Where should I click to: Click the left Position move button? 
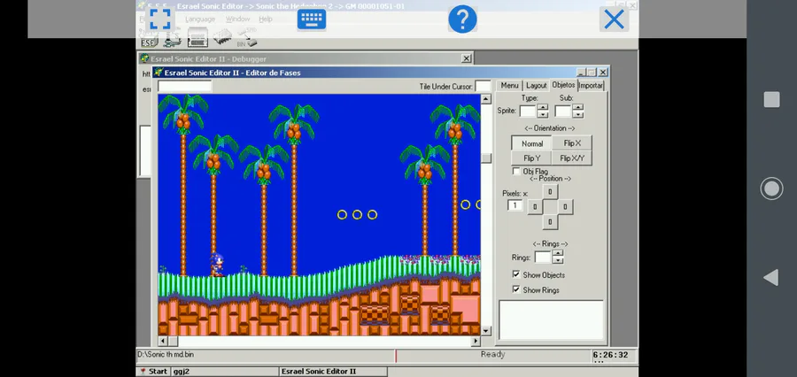click(534, 207)
